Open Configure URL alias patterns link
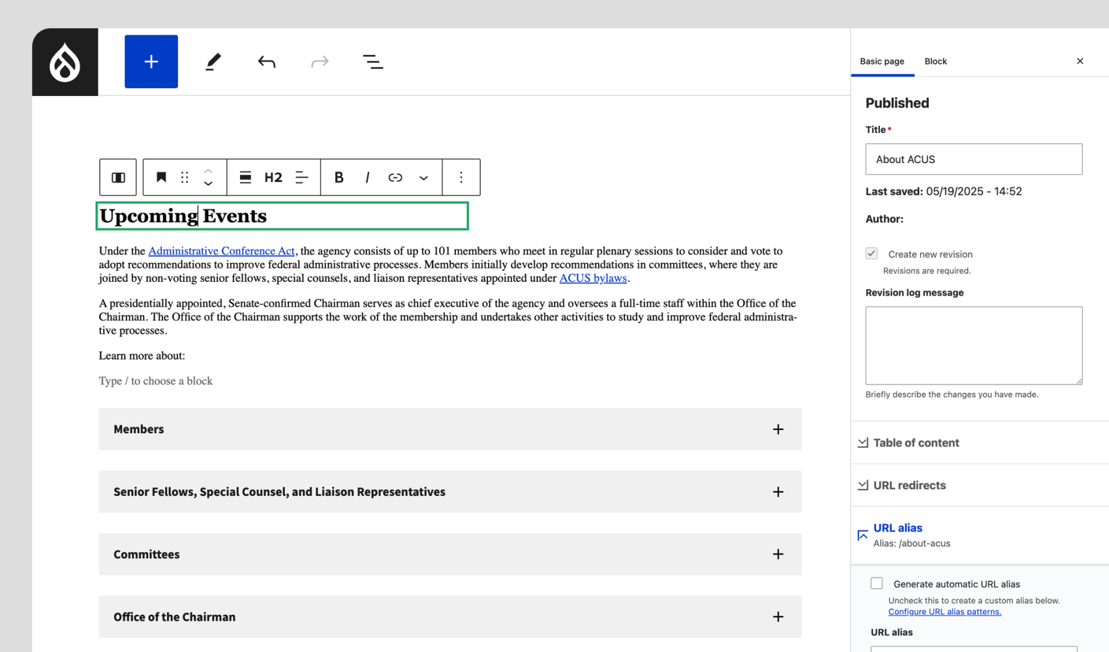 click(x=945, y=612)
